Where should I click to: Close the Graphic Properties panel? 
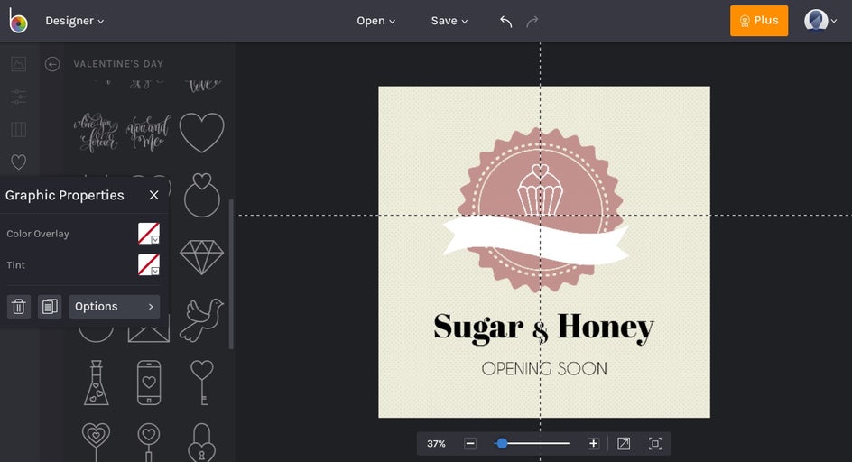153,195
